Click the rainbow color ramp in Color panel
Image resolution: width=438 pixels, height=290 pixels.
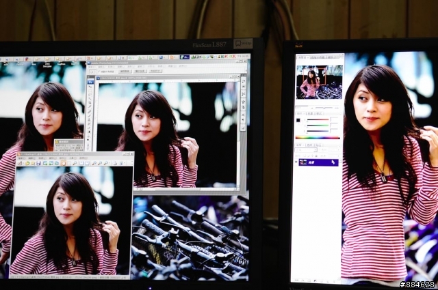click(318, 138)
